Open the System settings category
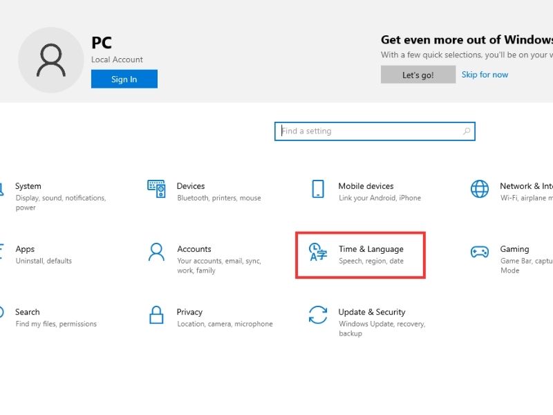The width and height of the screenshot is (553, 415). [x=28, y=186]
